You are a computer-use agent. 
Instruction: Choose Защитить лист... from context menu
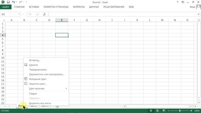pos(46,84)
